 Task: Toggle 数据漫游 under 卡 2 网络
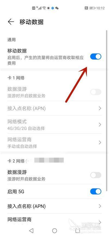click(96, 175)
